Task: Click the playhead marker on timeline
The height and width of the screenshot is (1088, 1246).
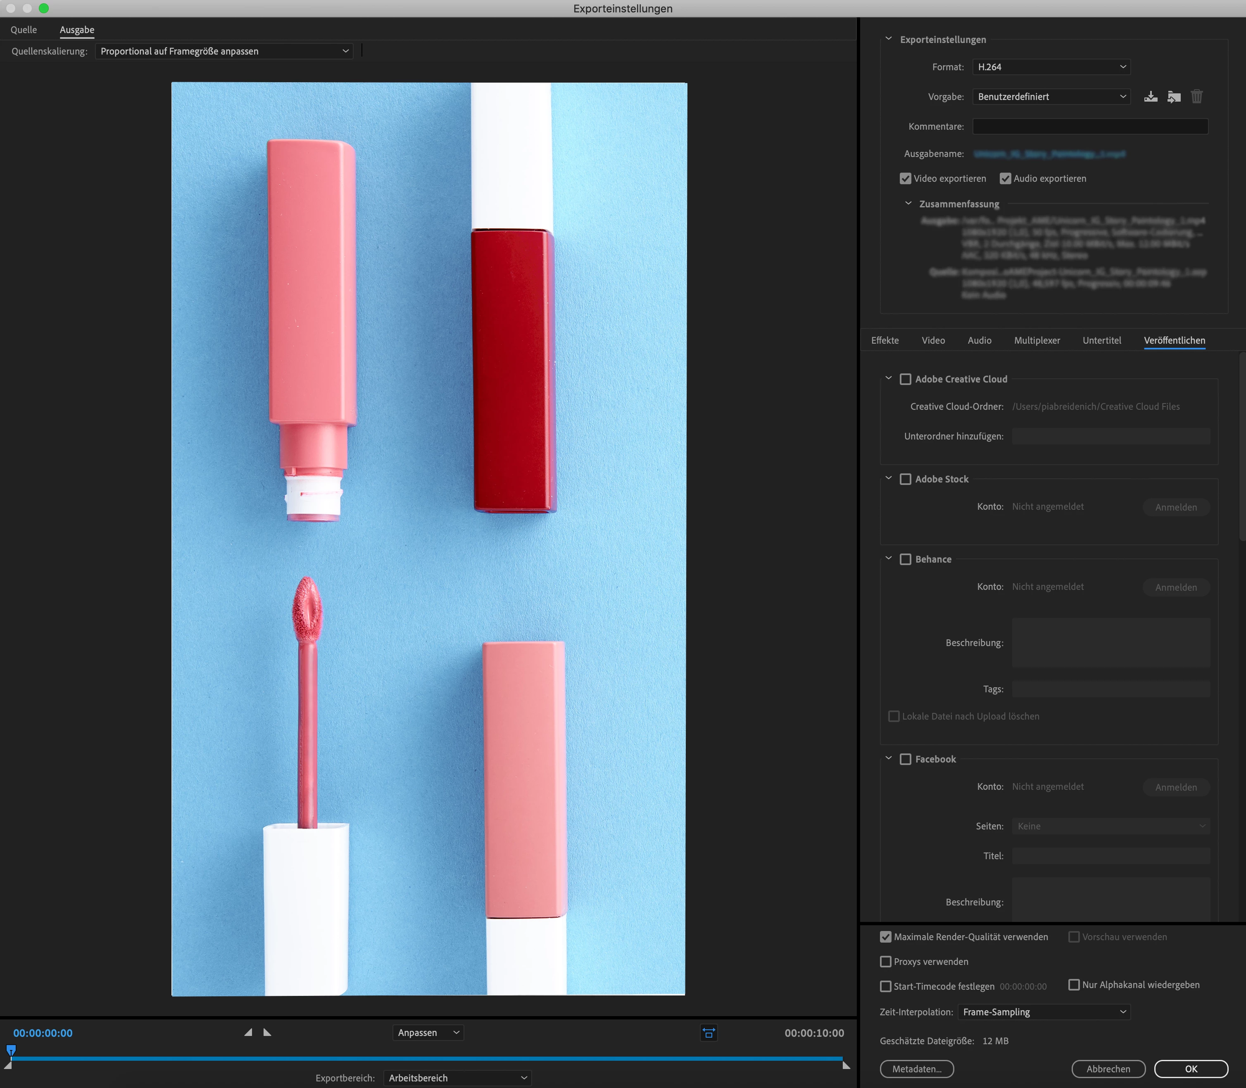Action: point(11,1050)
